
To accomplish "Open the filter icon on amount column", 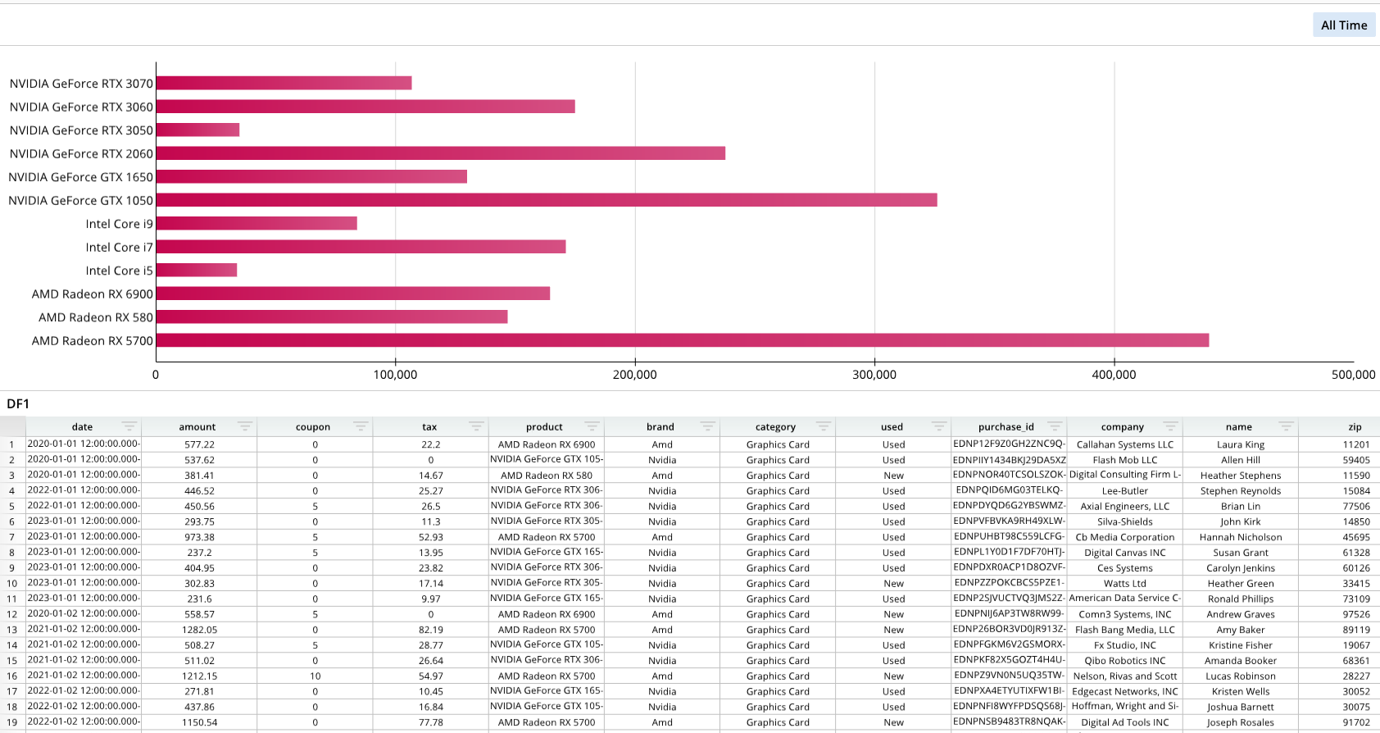I will click(x=244, y=426).
